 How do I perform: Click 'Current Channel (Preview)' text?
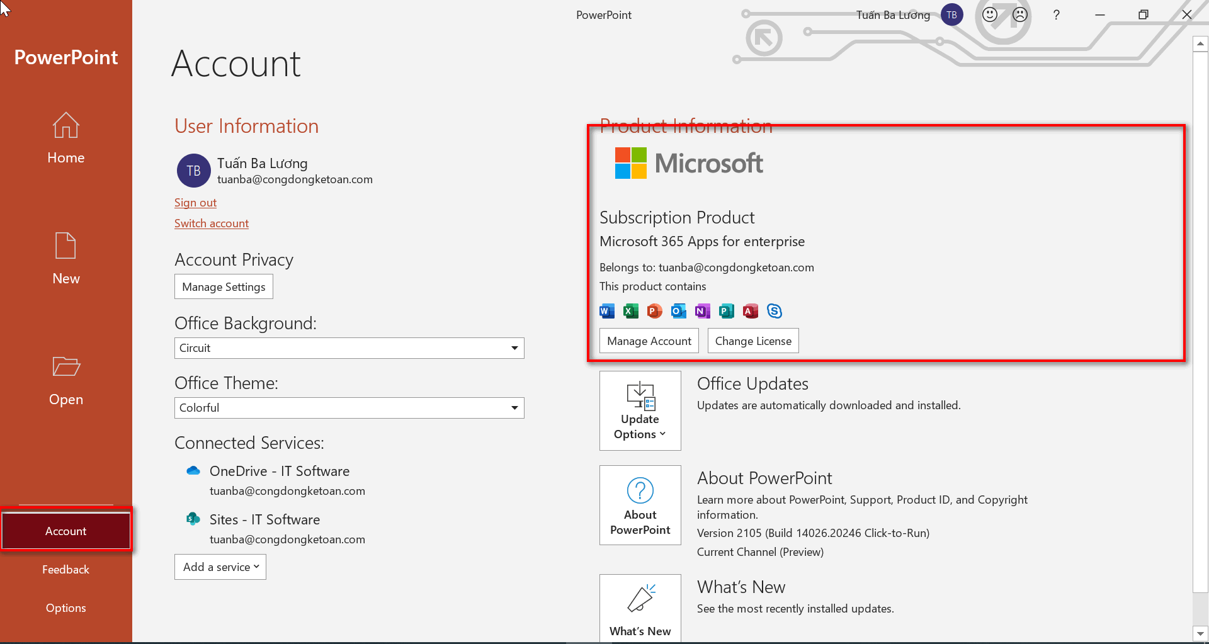coord(760,551)
